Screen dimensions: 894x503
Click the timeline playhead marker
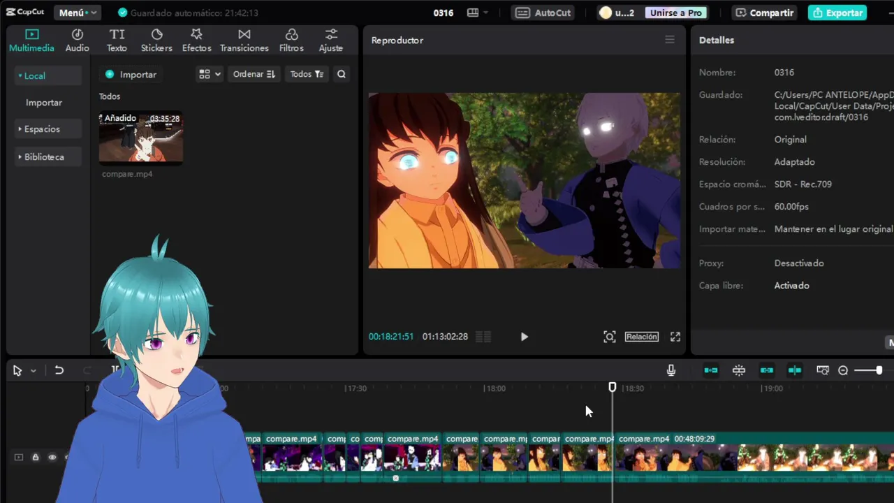pyautogui.click(x=613, y=387)
